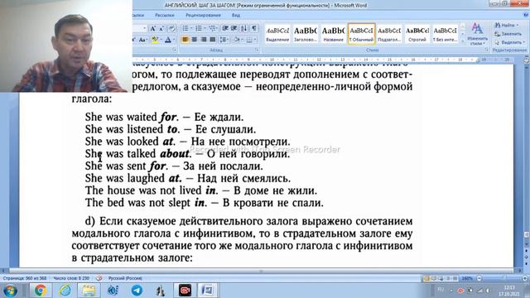Increase font size with Grow Font button
Image resolution: width=530 pixels, height=298 pixels.
(152, 28)
